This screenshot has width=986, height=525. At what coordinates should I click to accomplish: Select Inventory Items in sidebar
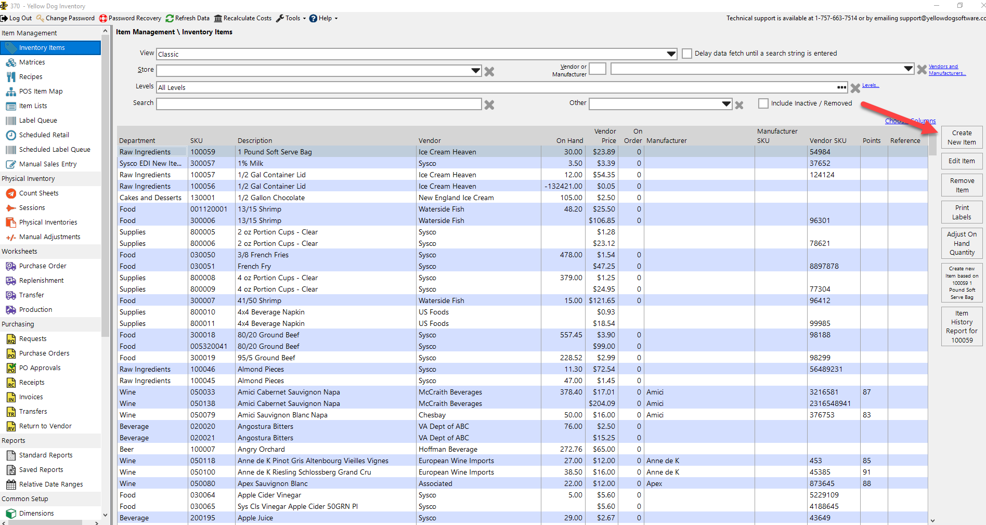[50, 48]
